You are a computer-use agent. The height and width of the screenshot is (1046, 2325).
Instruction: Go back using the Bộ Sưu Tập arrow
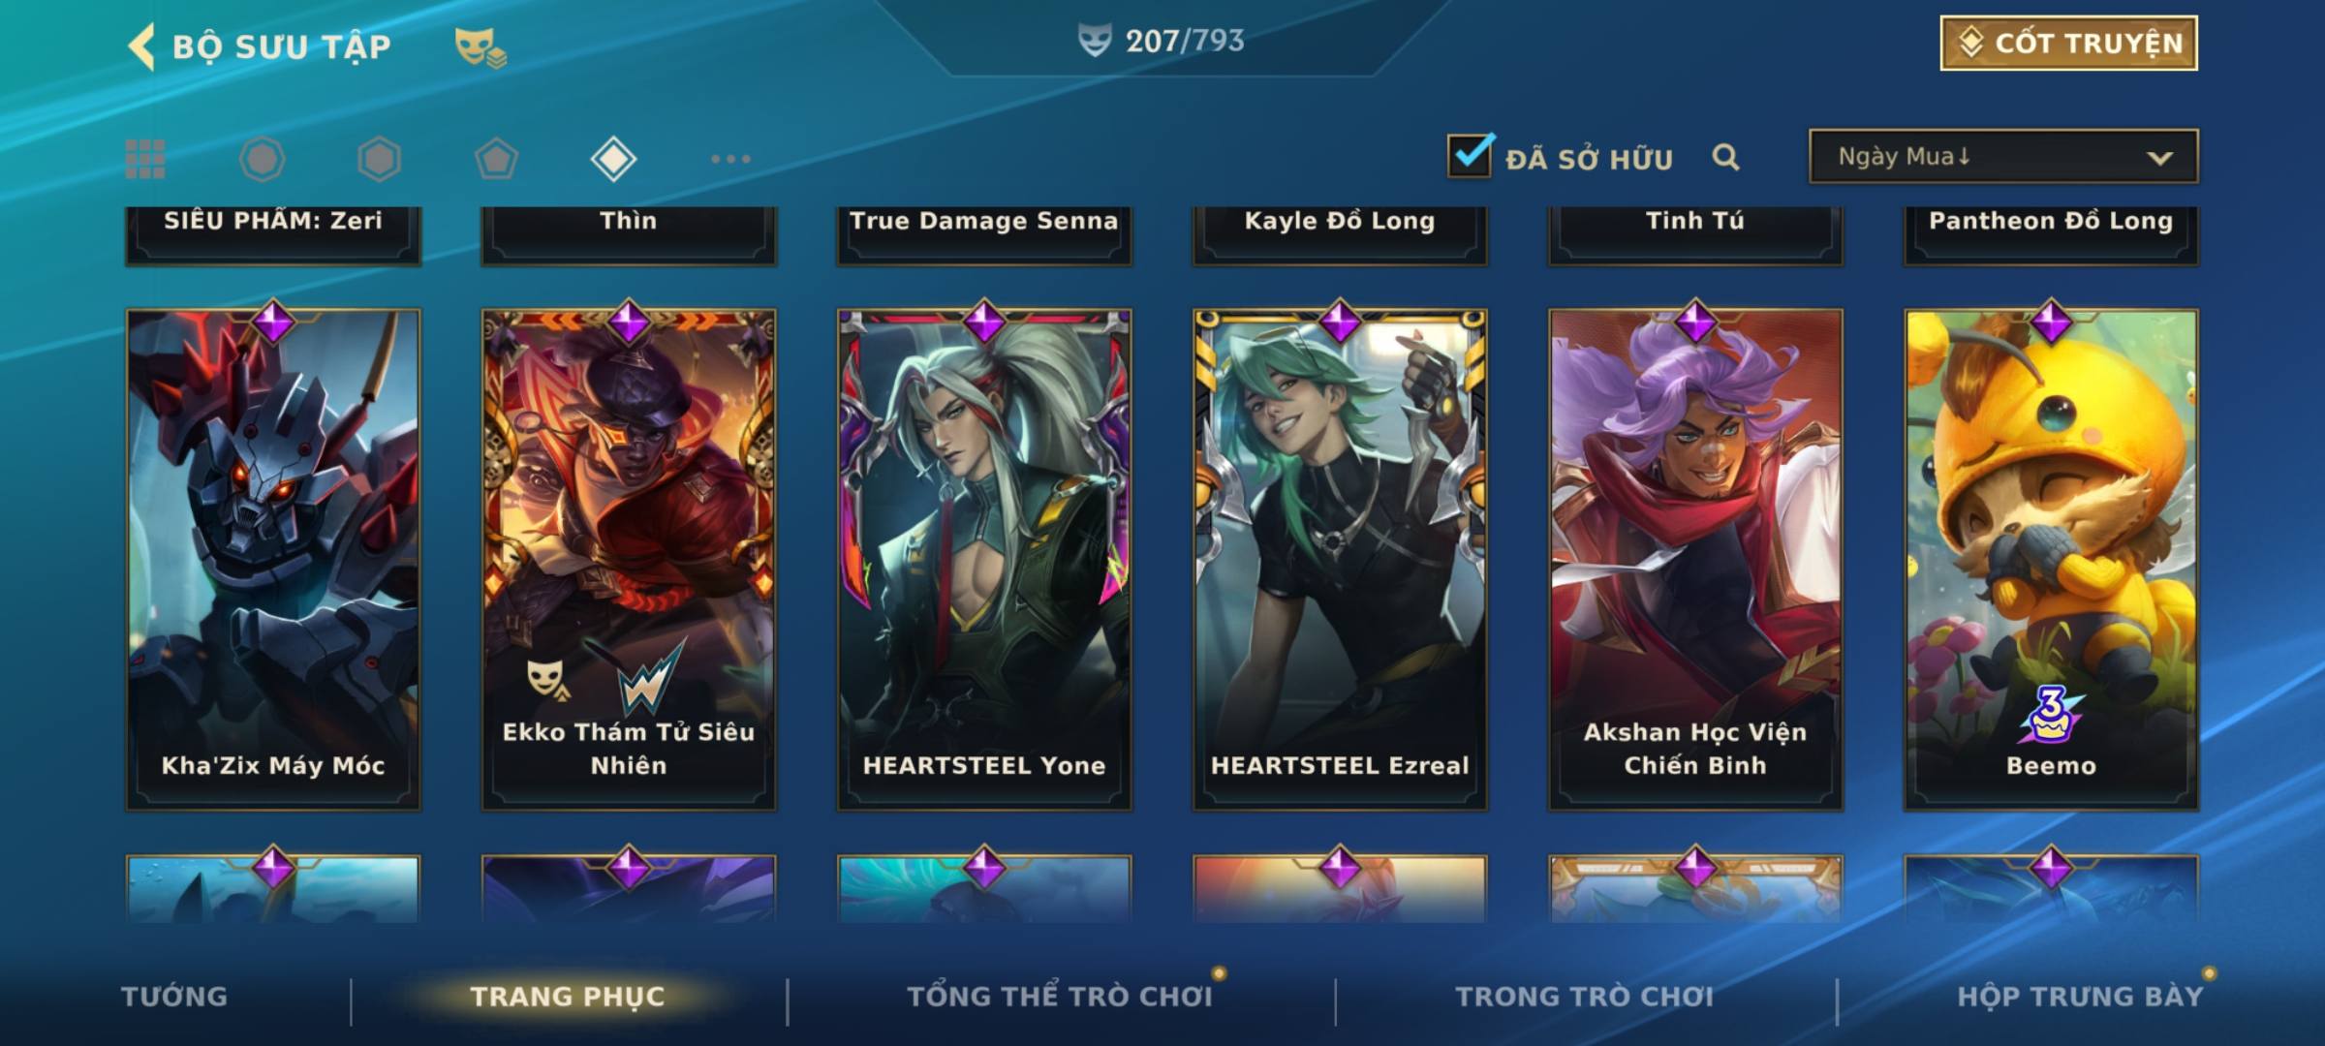142,46
